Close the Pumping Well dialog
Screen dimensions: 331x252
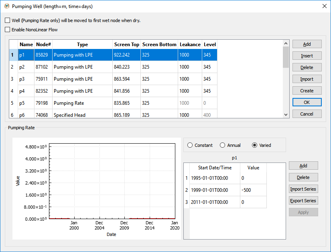tap(325, 6)
